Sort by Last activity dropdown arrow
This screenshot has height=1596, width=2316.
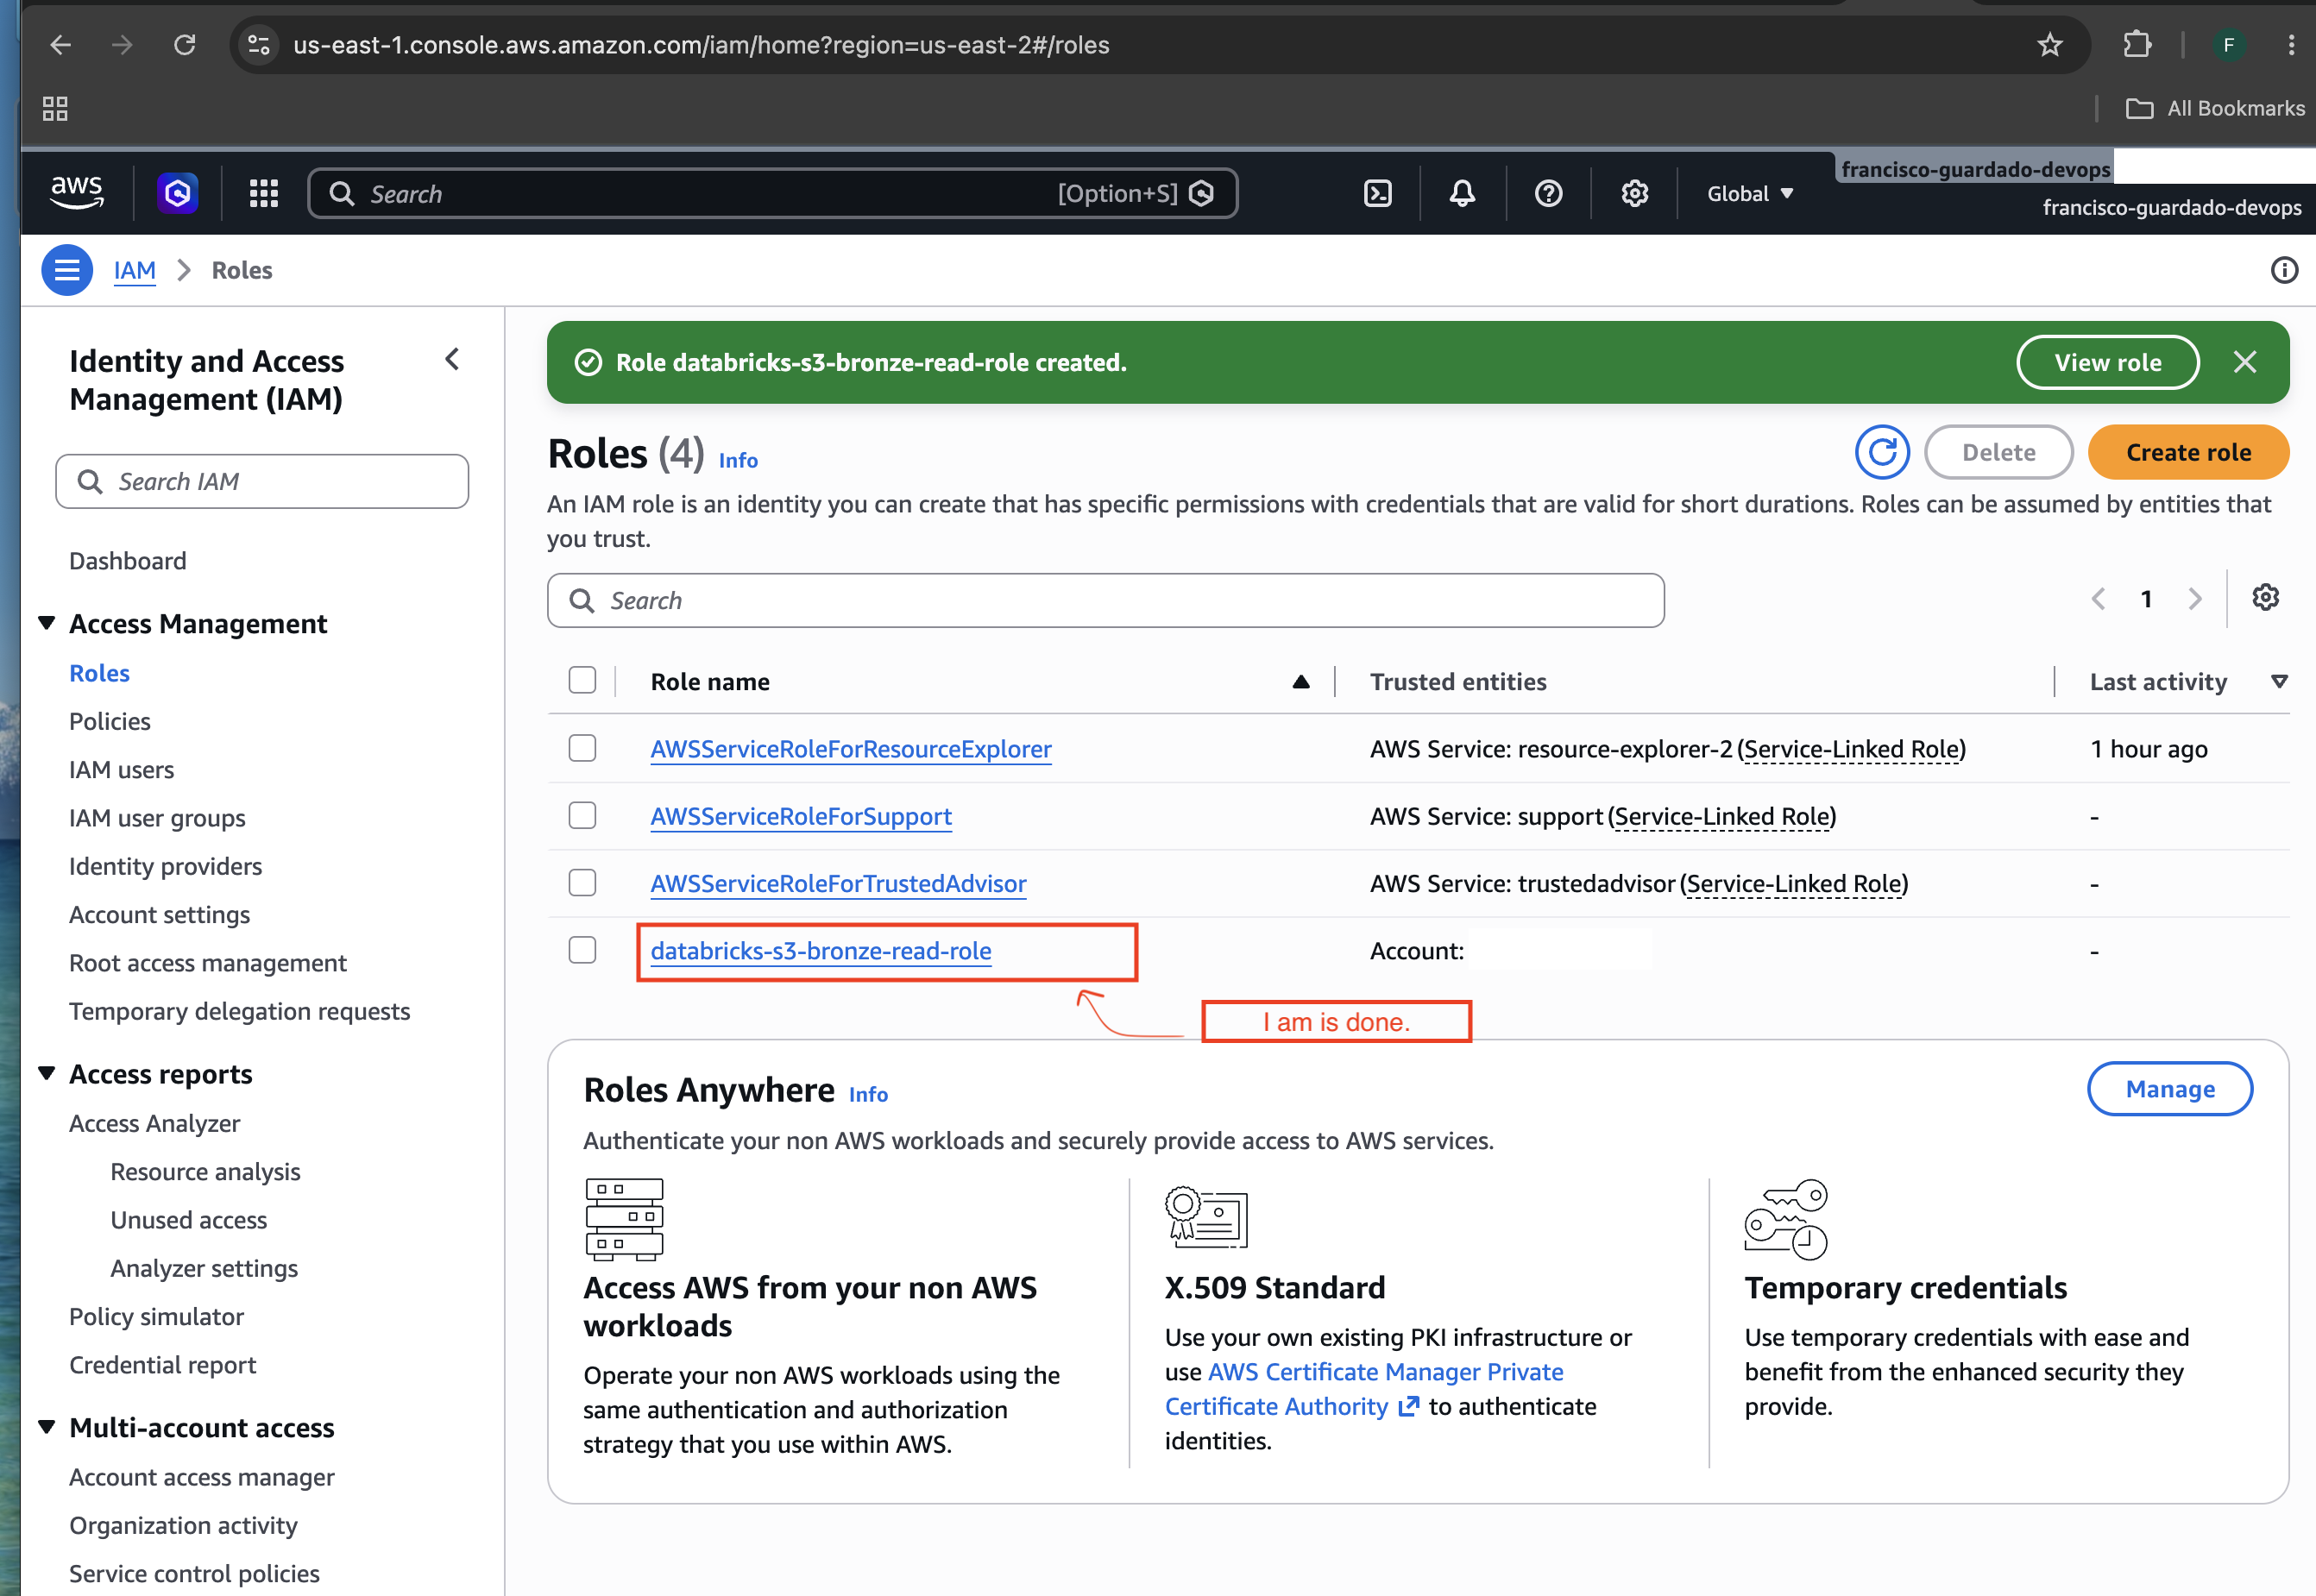point(2279,682)
